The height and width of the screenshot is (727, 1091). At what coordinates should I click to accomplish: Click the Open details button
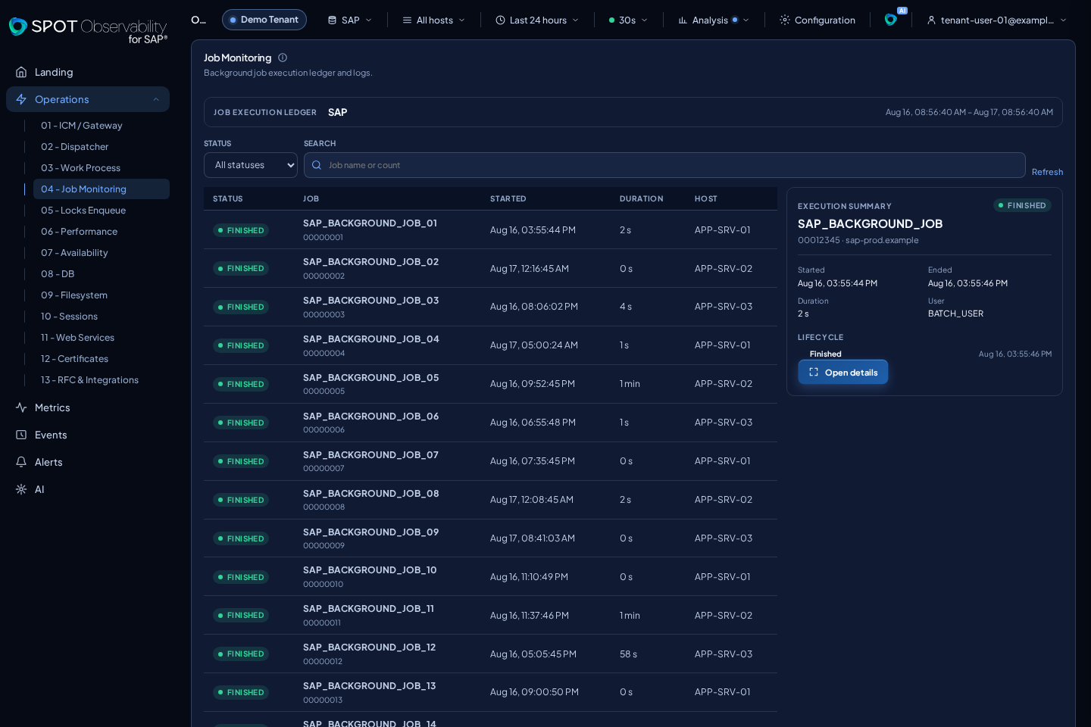coord(843,372)
